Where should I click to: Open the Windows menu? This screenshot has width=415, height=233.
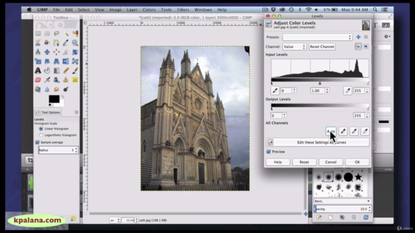(x=203, y=10)
